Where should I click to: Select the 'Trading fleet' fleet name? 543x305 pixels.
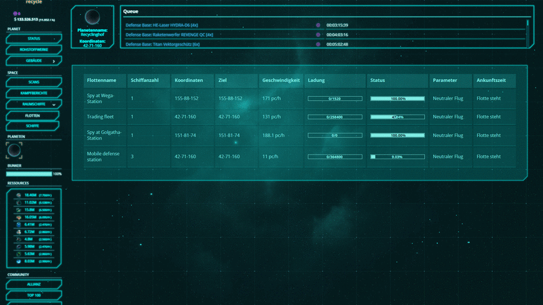pos(100,117)
